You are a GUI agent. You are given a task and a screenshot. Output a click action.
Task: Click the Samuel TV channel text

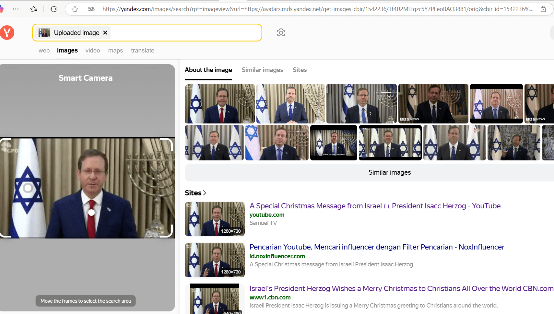click(263, 223)
